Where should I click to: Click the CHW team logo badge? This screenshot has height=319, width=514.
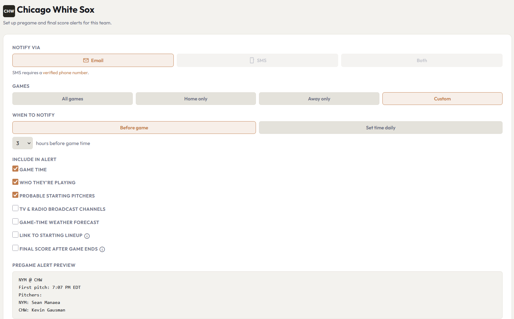pos(9,11)
